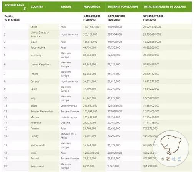The height and width of the screenshot is (172, 194).
Task: Click the total population 6,406,296,000
Action: coord(92,16)
